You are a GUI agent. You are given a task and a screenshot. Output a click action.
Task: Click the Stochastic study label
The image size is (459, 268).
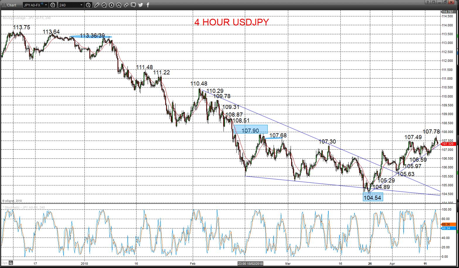click(x=24, y=207)
